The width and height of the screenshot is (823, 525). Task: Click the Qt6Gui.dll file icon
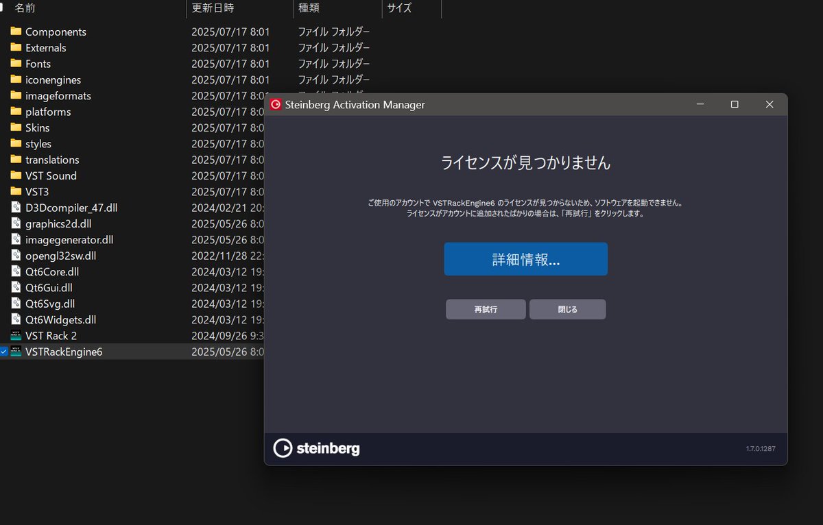[16, 287]
